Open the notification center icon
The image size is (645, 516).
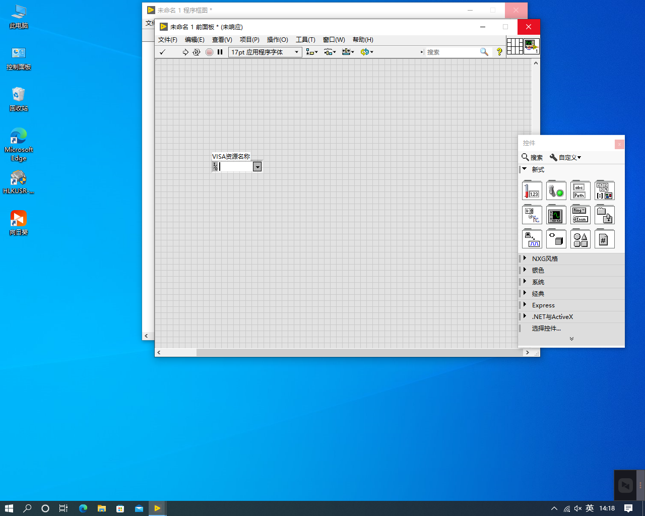point(628,508)
